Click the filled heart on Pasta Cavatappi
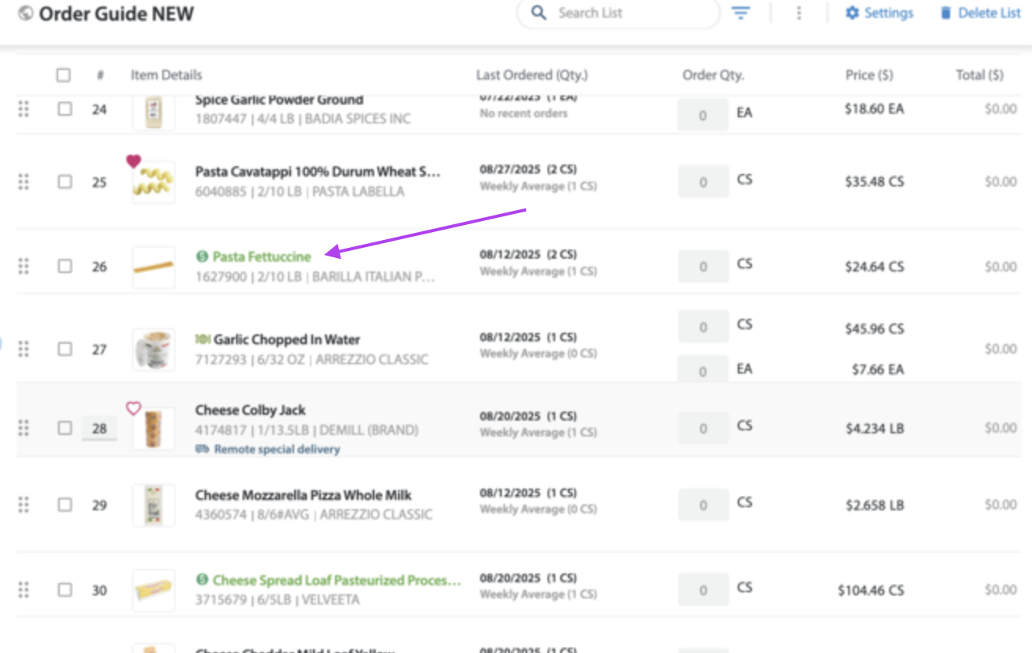The height and width of the screenshot is (653, 1032). (x=134, y=161)
